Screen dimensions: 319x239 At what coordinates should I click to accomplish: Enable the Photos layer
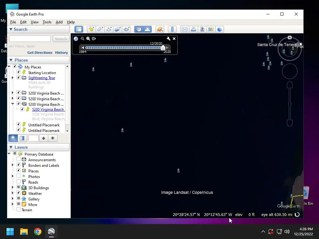[18, 176]
